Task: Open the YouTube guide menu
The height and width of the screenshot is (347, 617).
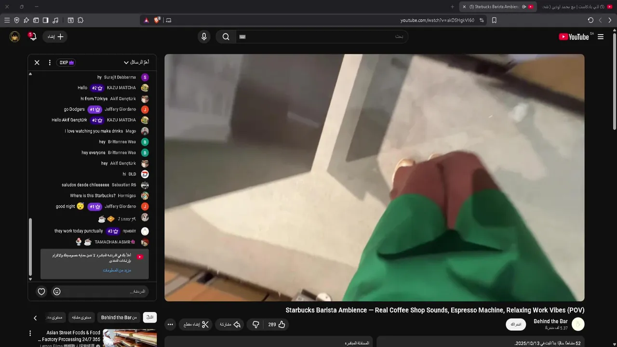Action: [601, 37]
